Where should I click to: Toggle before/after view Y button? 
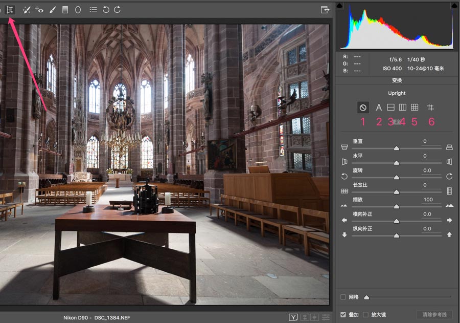pos(293,317)
